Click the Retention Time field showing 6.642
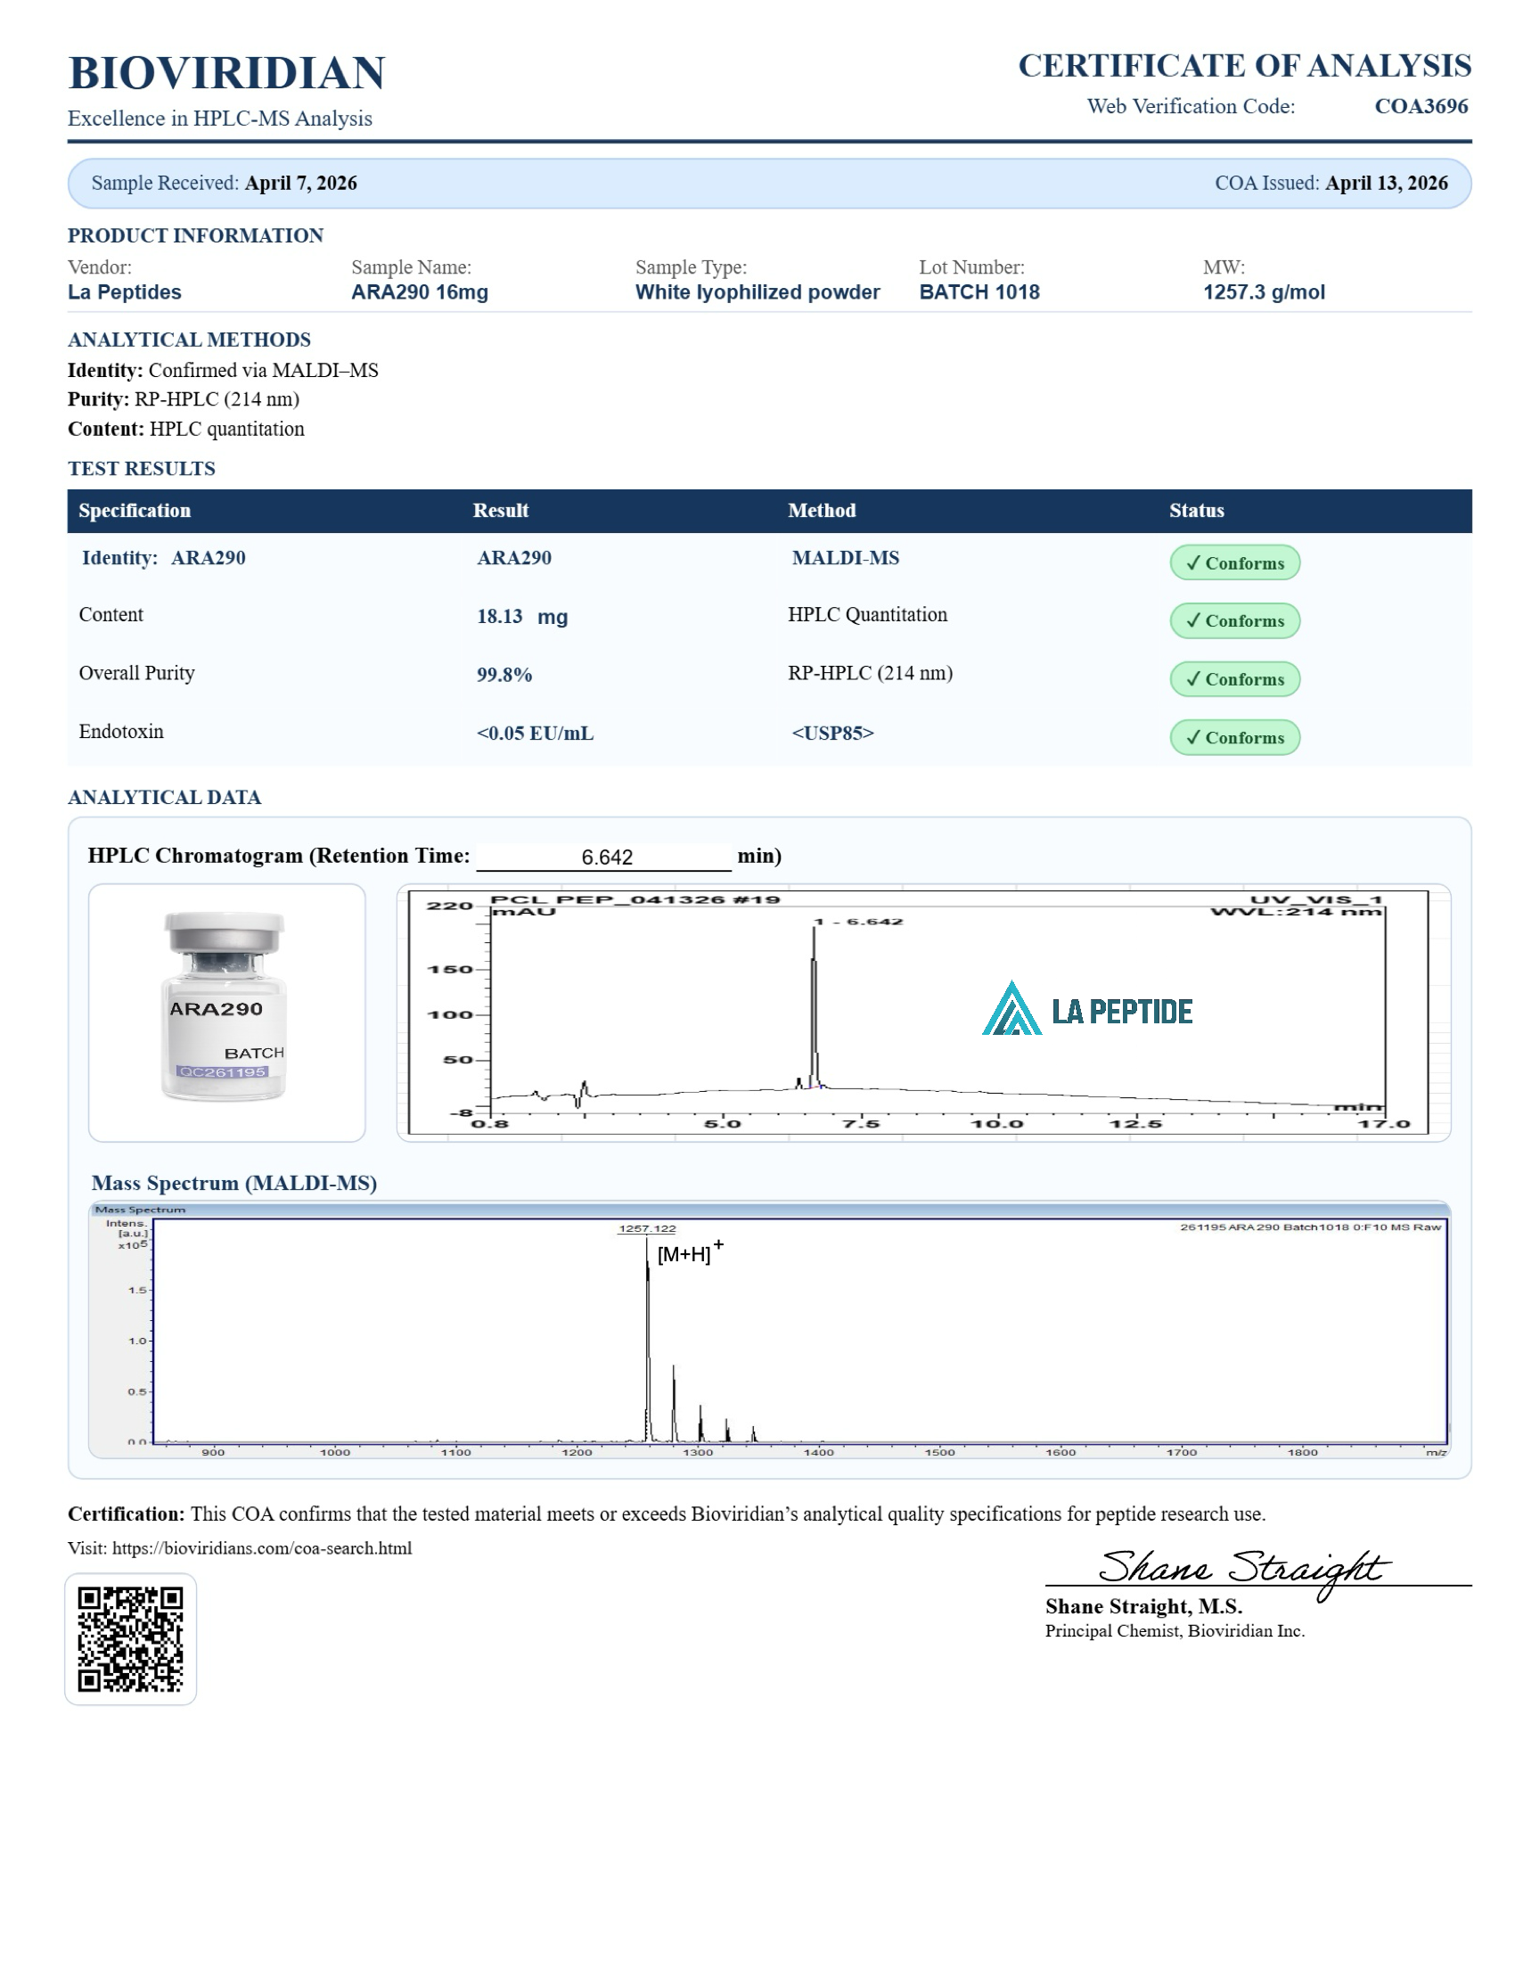The height and width of the screenshot is (1961, 1515). point(604,857)
